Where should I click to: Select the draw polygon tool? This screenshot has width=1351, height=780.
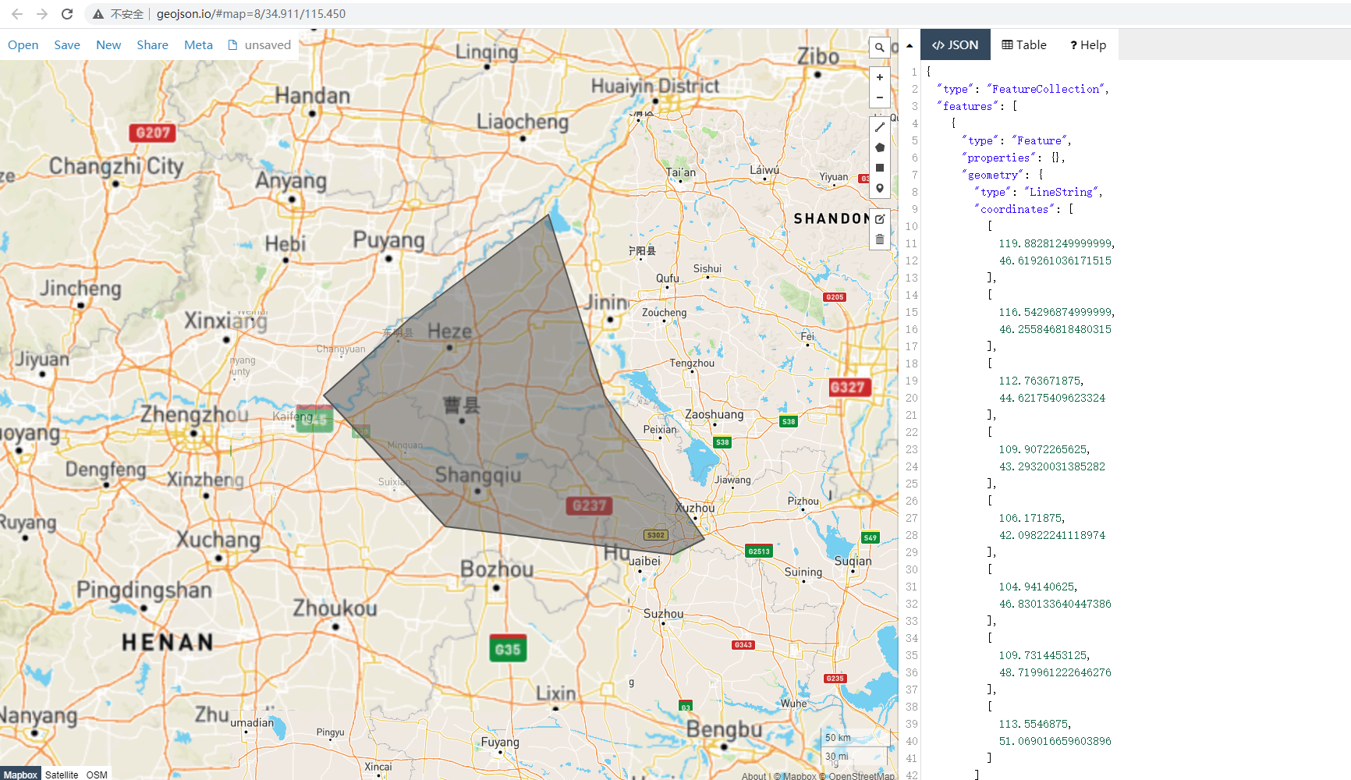[880, 147]
